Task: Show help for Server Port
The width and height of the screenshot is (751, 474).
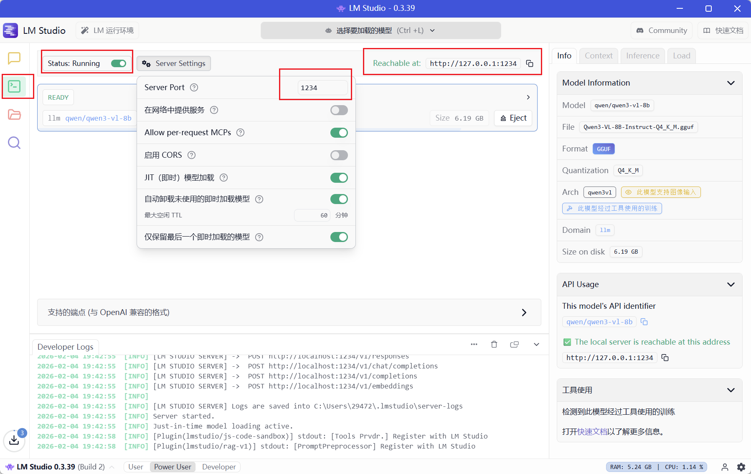Action: (x=194, y=88)
